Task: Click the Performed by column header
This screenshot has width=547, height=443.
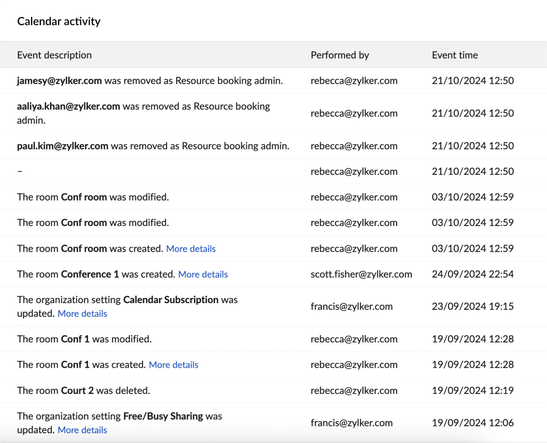Action: tap(339, 55)
